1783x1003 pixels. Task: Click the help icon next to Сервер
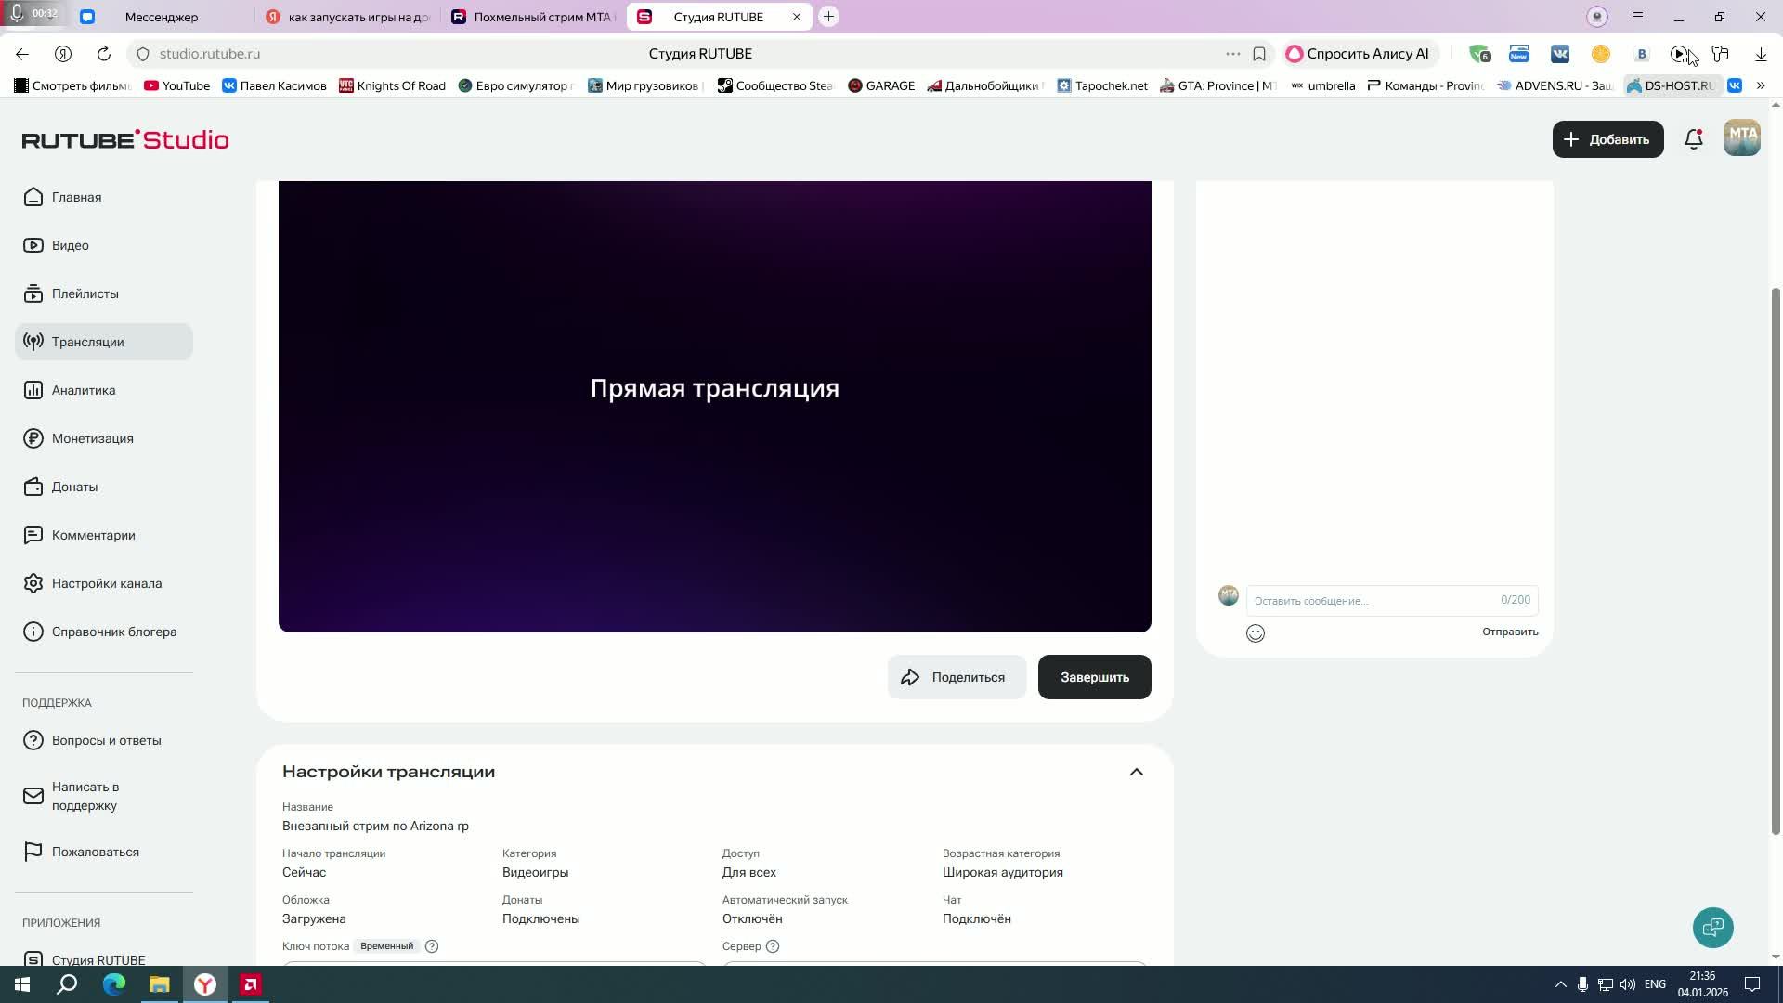773,946
